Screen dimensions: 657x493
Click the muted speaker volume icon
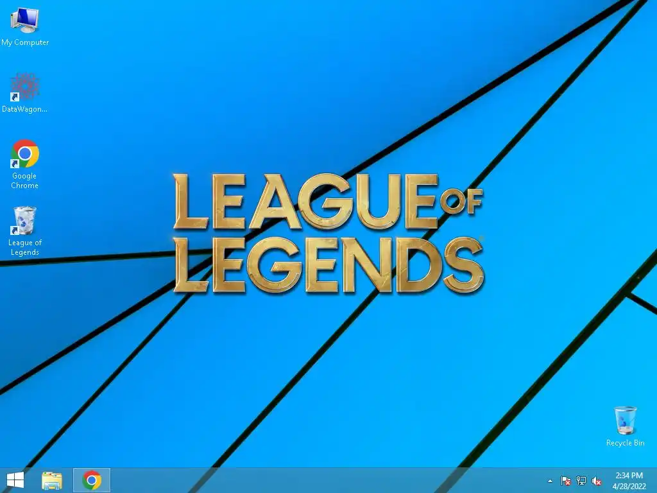click(x=597, y=481)
